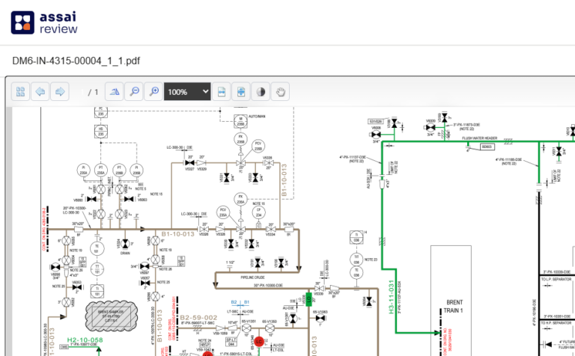575x356 pixels.
Task: Open the 100% zoom level dropdown
Action: coord(187,92)
